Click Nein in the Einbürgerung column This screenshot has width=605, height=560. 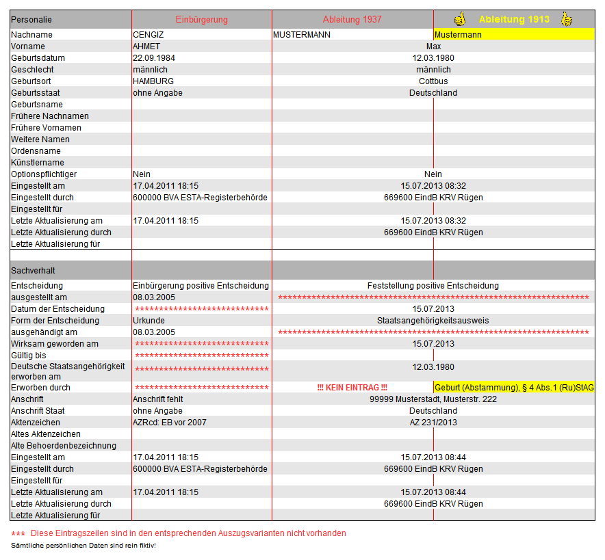click(142, 174)
